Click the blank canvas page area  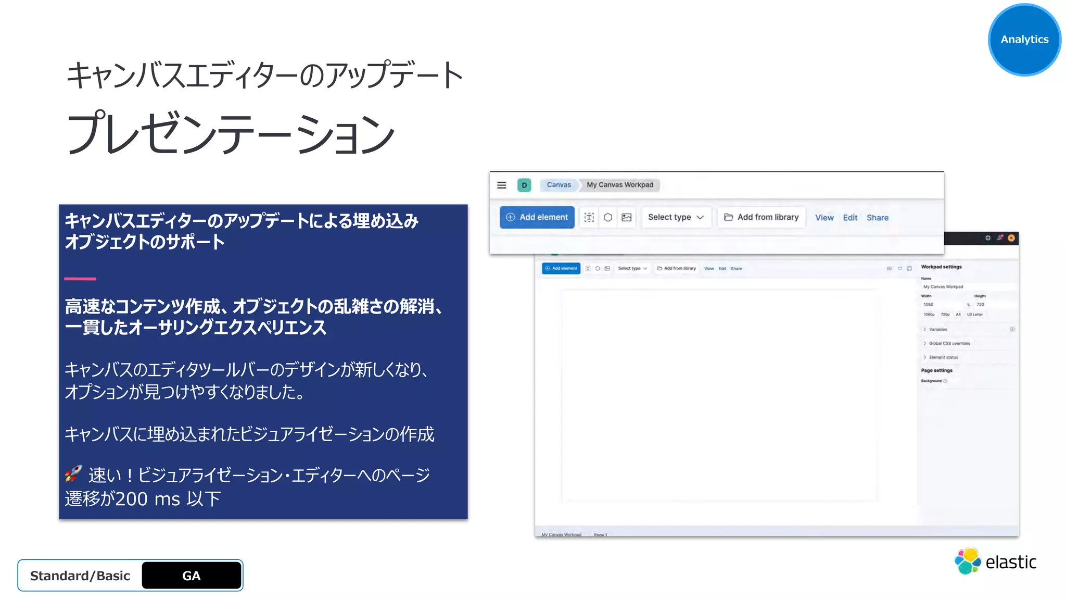click(719, 395)
